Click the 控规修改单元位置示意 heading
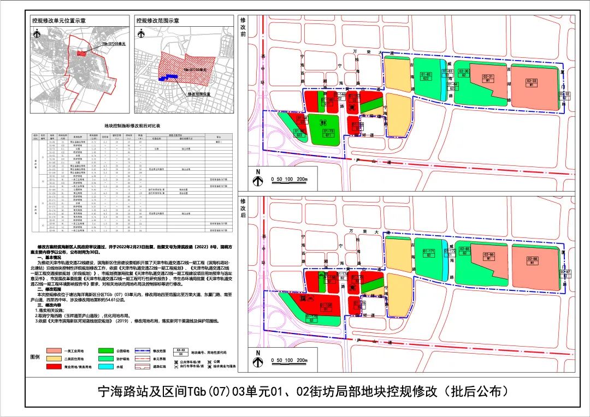This screenshot has width=590, height=417. click(58, 21)
